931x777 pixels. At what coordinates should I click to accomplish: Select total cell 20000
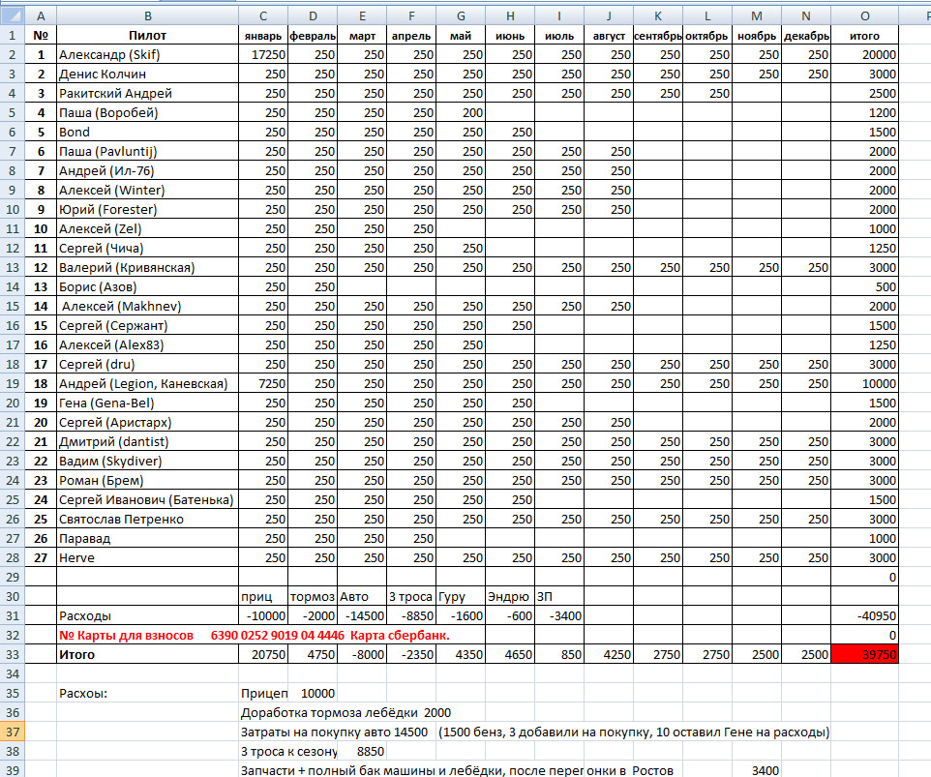click(x=864, y=54)
